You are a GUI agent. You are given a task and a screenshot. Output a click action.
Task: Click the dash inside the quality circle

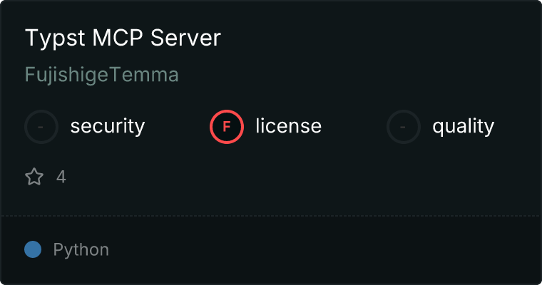point(404,127)
